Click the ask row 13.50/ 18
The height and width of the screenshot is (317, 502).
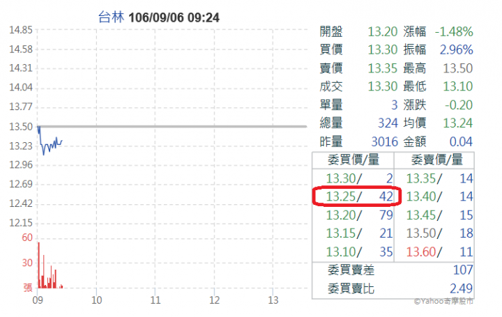tap(439, 233)
